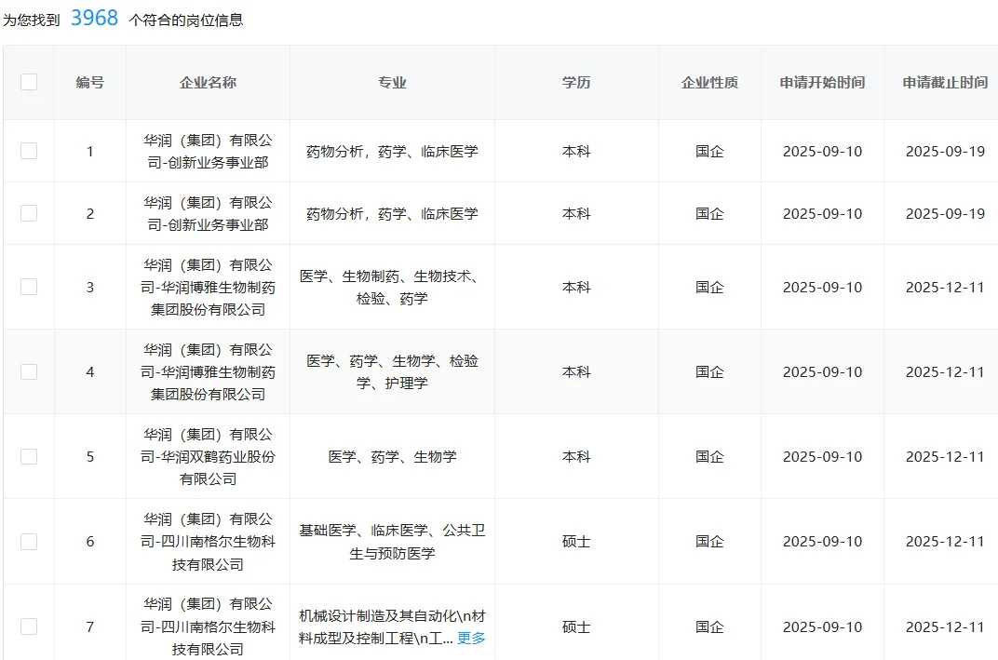Click row number 5 in 编号 column
This screenshot has height=660, width=998.
pos(89,456)
